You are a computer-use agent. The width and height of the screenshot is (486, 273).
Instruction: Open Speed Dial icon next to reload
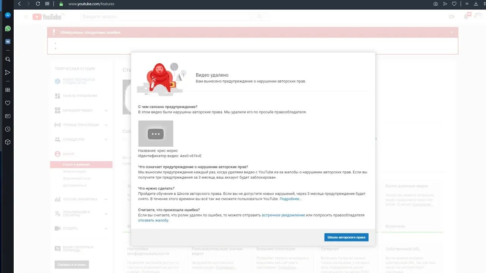coord(47,4)
